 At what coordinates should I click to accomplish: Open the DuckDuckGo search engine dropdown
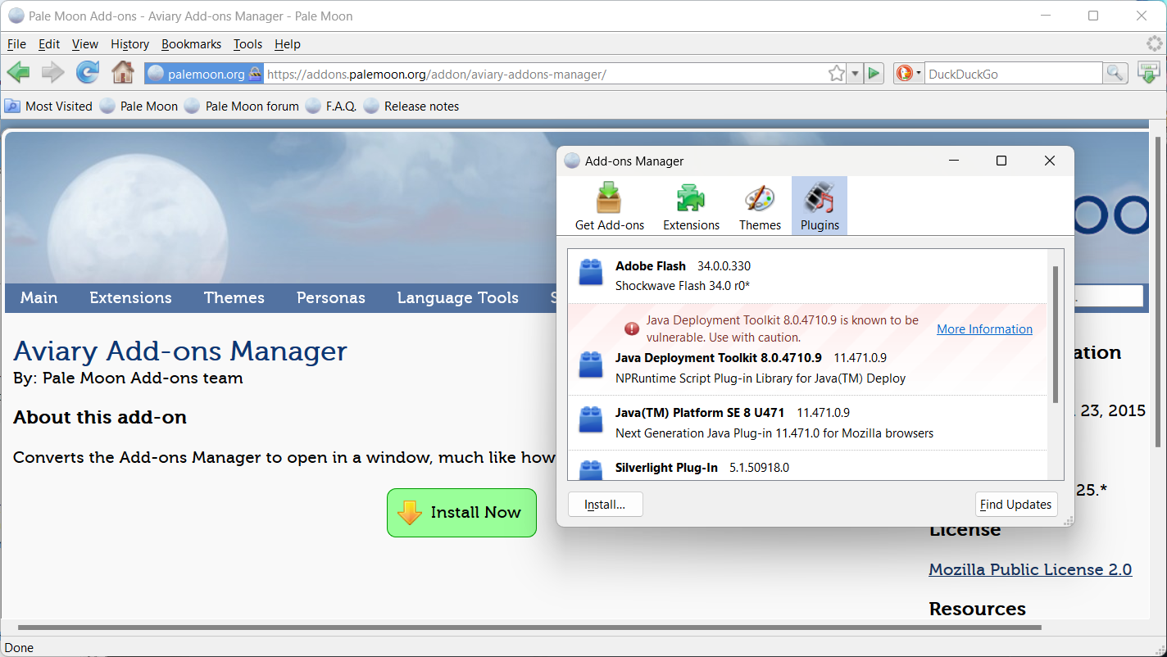click(908, 74)
